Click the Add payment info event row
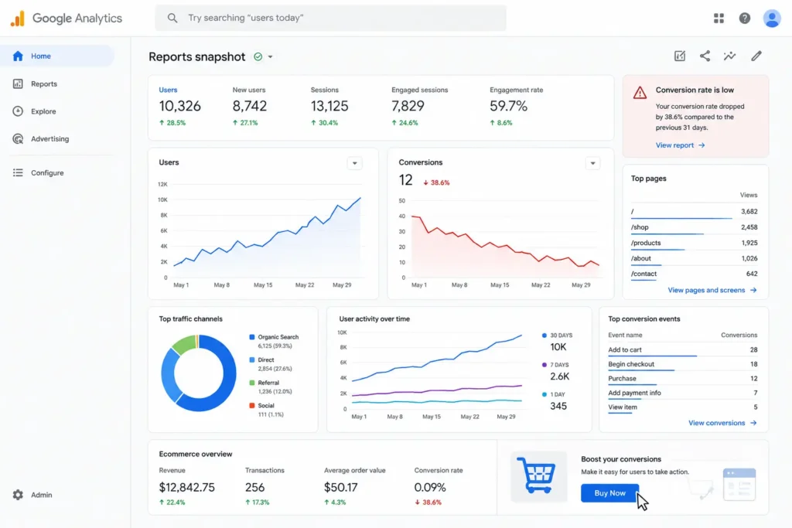 click(683, 393)
